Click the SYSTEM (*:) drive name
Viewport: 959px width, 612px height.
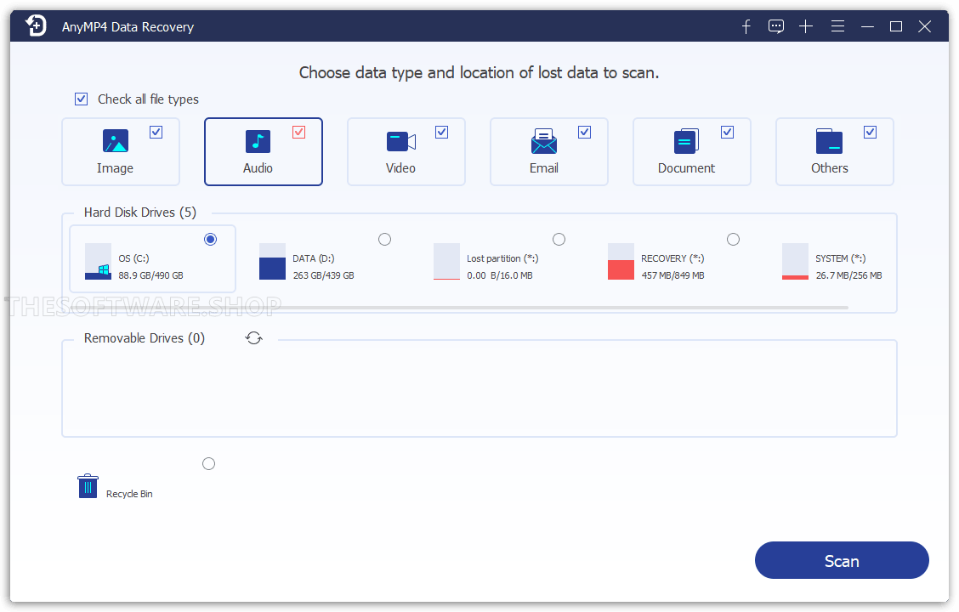841,258
